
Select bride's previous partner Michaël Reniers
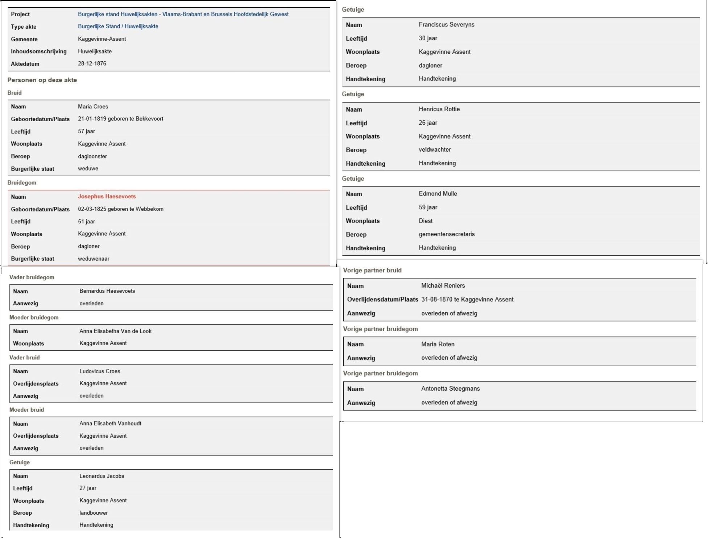coord(443,286)
